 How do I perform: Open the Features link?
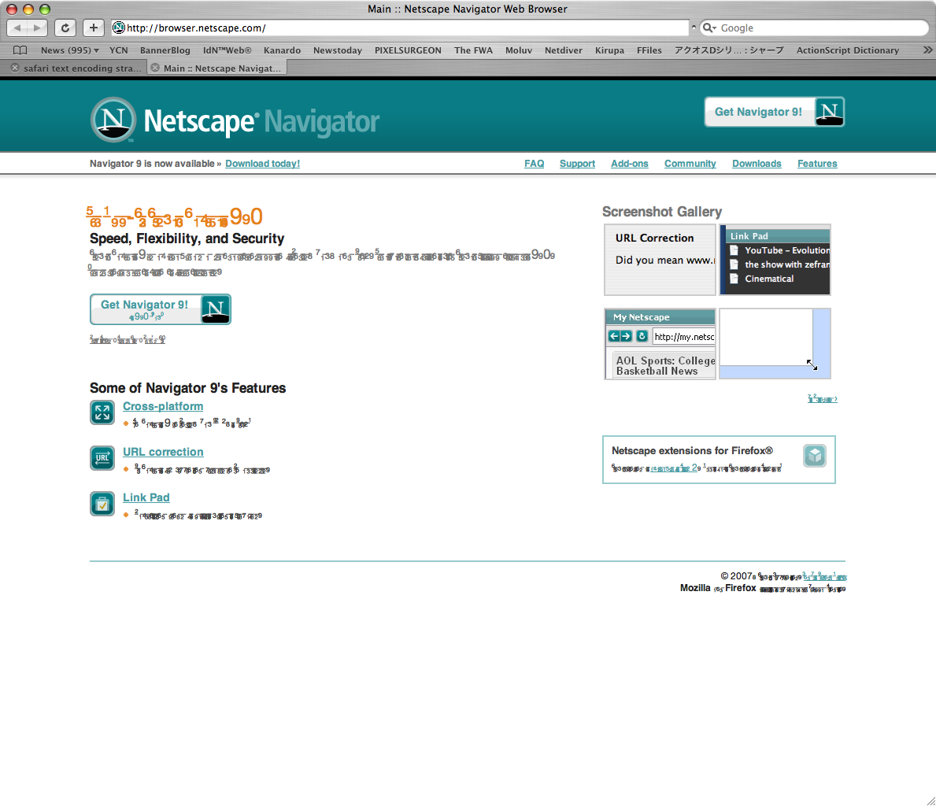coord(817,164)
